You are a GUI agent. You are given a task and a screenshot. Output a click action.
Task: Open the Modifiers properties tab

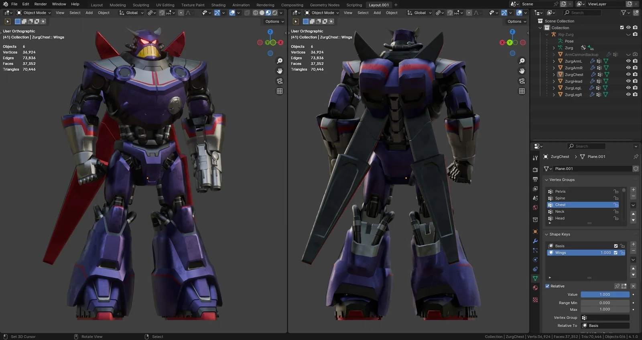click(535, 241)
